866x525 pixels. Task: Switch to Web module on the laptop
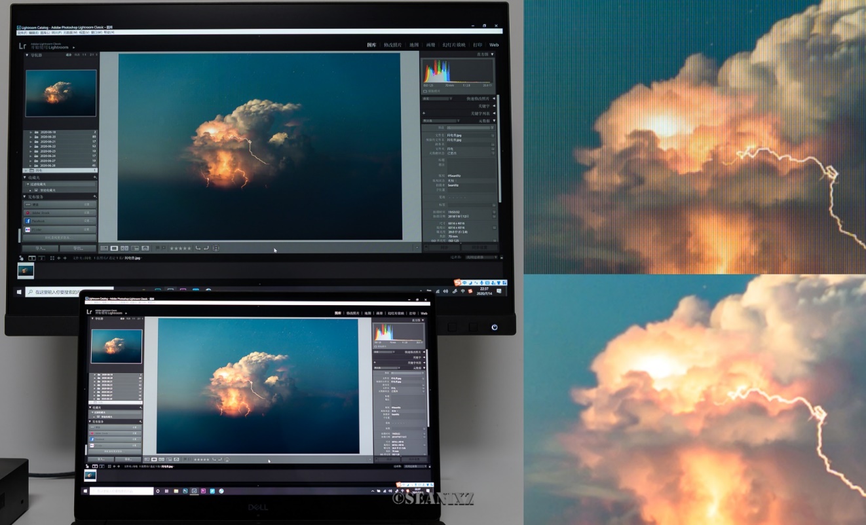(423, 314)
